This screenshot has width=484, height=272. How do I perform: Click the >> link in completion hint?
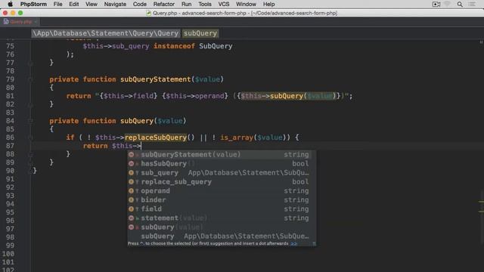click(x=293, y=243)
